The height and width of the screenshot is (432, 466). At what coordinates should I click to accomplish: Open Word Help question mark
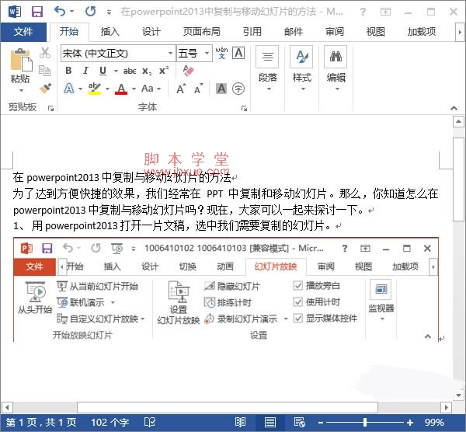363,12
